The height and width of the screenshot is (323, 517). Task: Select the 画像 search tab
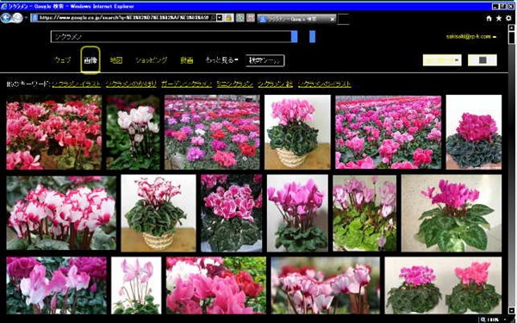pos(90,60)
